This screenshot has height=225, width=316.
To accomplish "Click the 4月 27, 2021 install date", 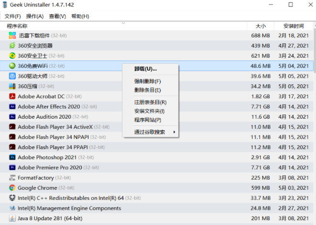I will [x=294, y=46].
